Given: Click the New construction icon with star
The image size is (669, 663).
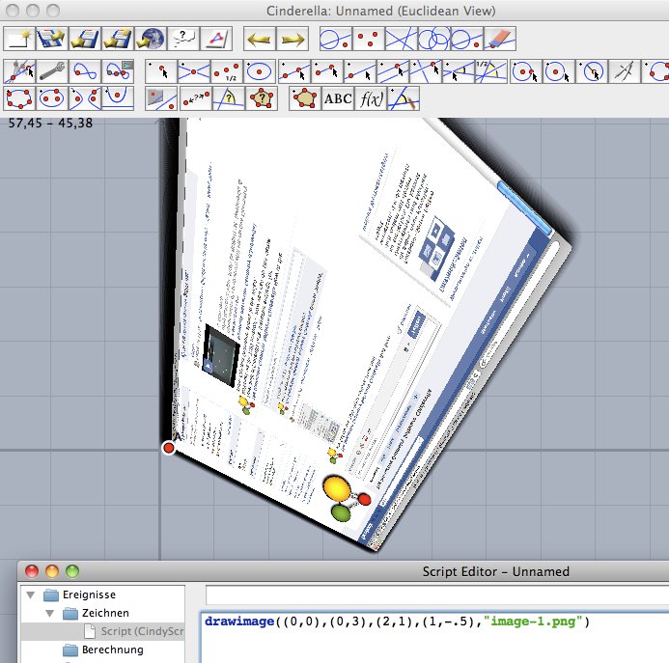Looking at the screenshot, I should tap(19, 39).
